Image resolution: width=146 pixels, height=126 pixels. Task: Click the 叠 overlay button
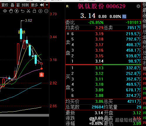(12, 5)
